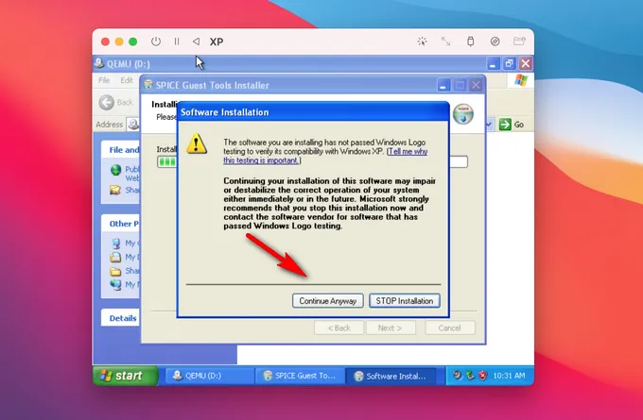Click the yellow warning icon in Software Installation dialog
Viewport: 643px width, 420px height.
[x=197, y=143]
